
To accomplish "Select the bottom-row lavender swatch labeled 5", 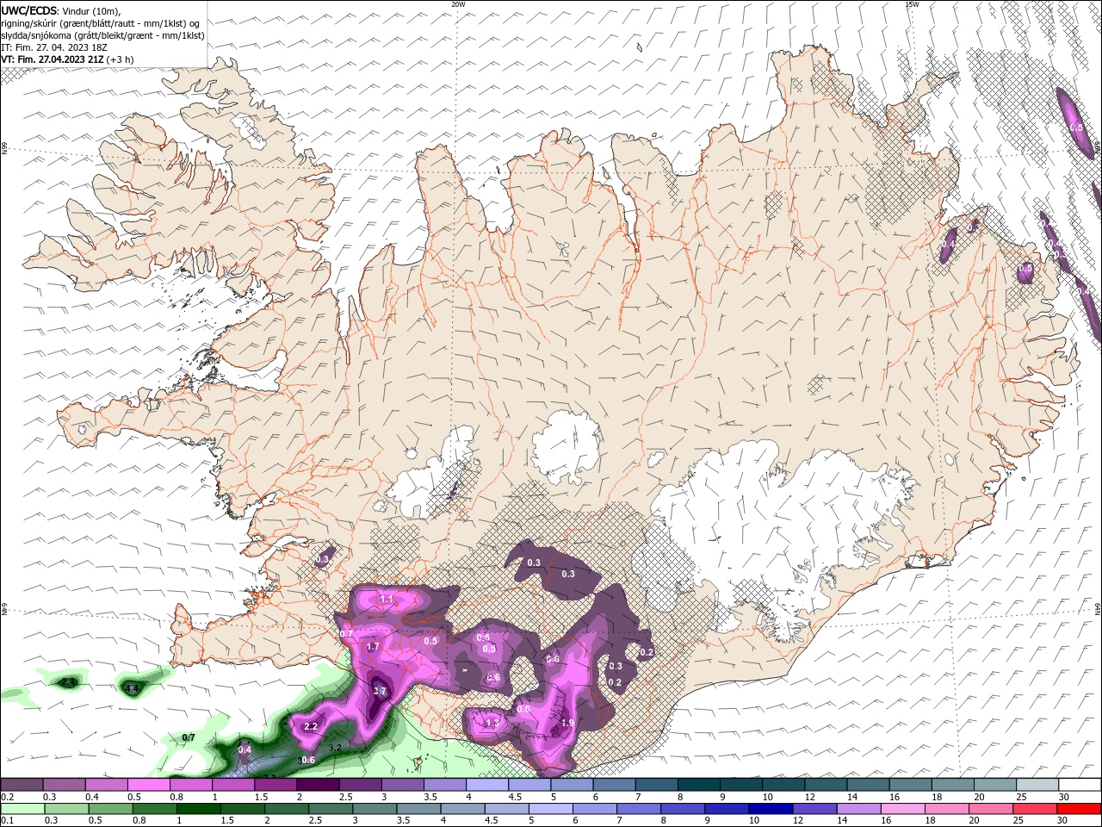I will tap(551, 808).
